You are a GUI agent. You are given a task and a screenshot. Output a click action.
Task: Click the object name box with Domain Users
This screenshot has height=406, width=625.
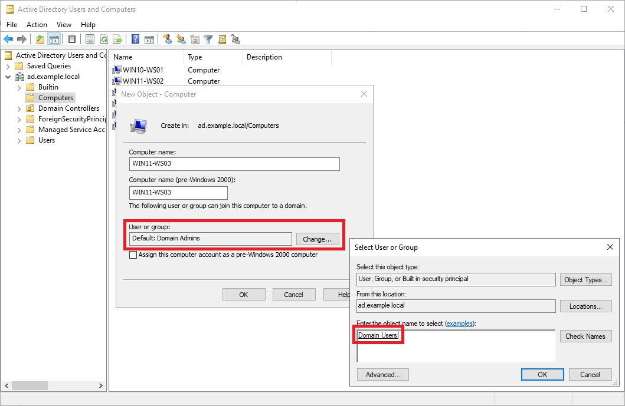[456, 346]
